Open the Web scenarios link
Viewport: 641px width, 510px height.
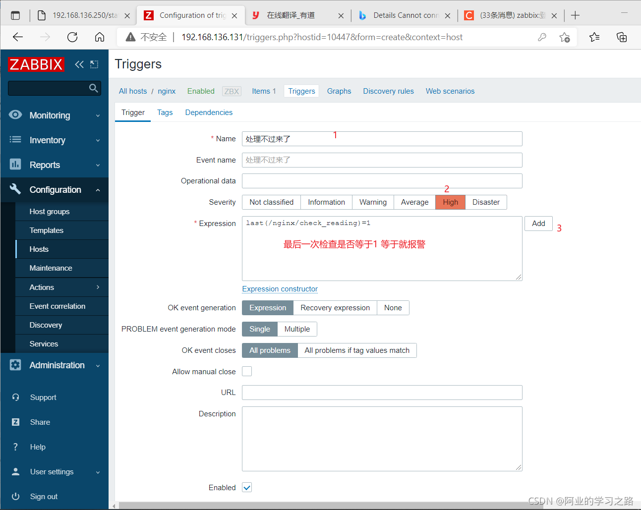point(450,91)
